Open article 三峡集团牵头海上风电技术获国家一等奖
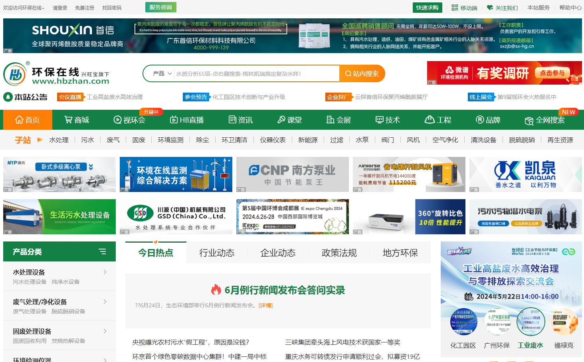 (342, 342)
